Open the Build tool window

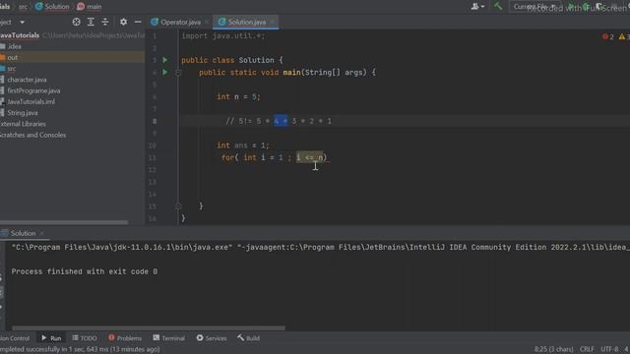coord(249,338)
